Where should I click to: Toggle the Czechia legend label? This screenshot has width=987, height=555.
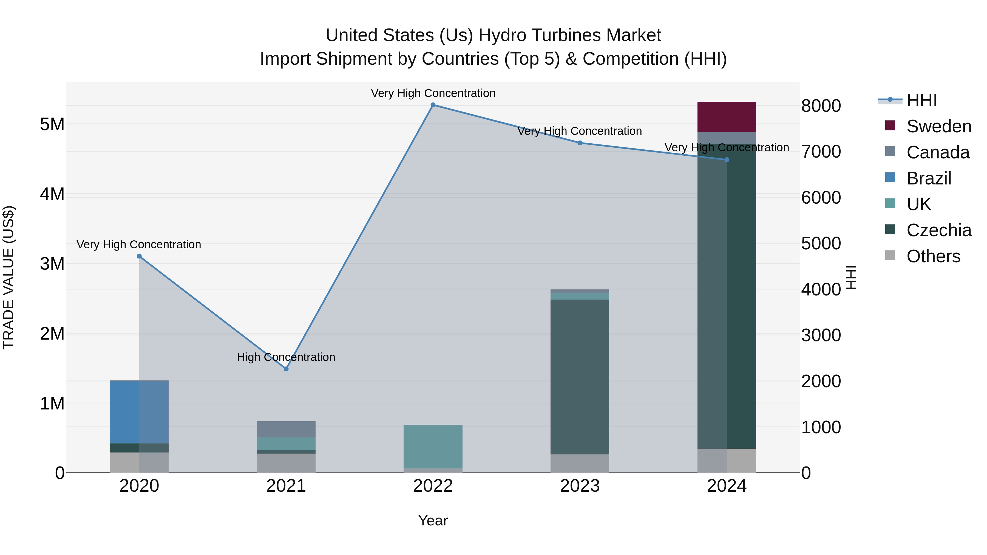click(x=939, y=230)
